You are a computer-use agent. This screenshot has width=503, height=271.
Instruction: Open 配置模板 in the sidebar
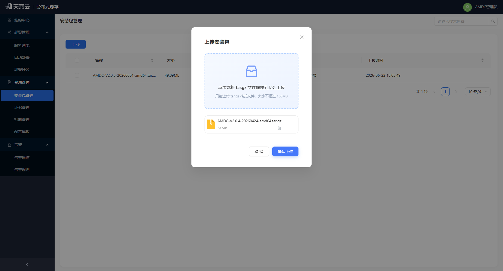(27, 132)
